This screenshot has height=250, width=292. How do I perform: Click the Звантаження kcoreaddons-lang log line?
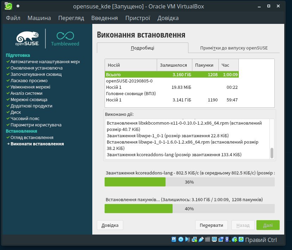click(x=174, y=154)
